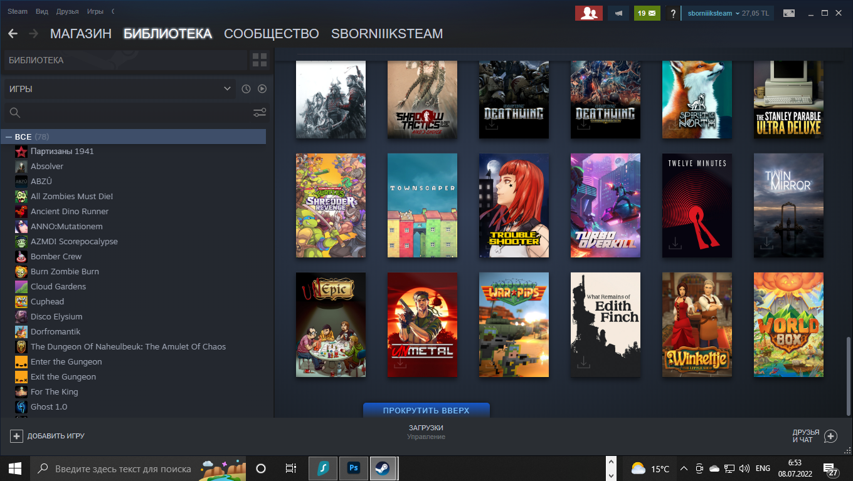Select the Townscaper game cover

click(422, 205)
